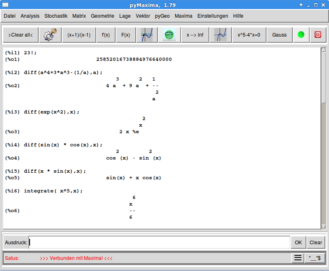Click the scrollbar up arrow
The height and width of the screenshot is (271, 329).
[x=324, y=50]
